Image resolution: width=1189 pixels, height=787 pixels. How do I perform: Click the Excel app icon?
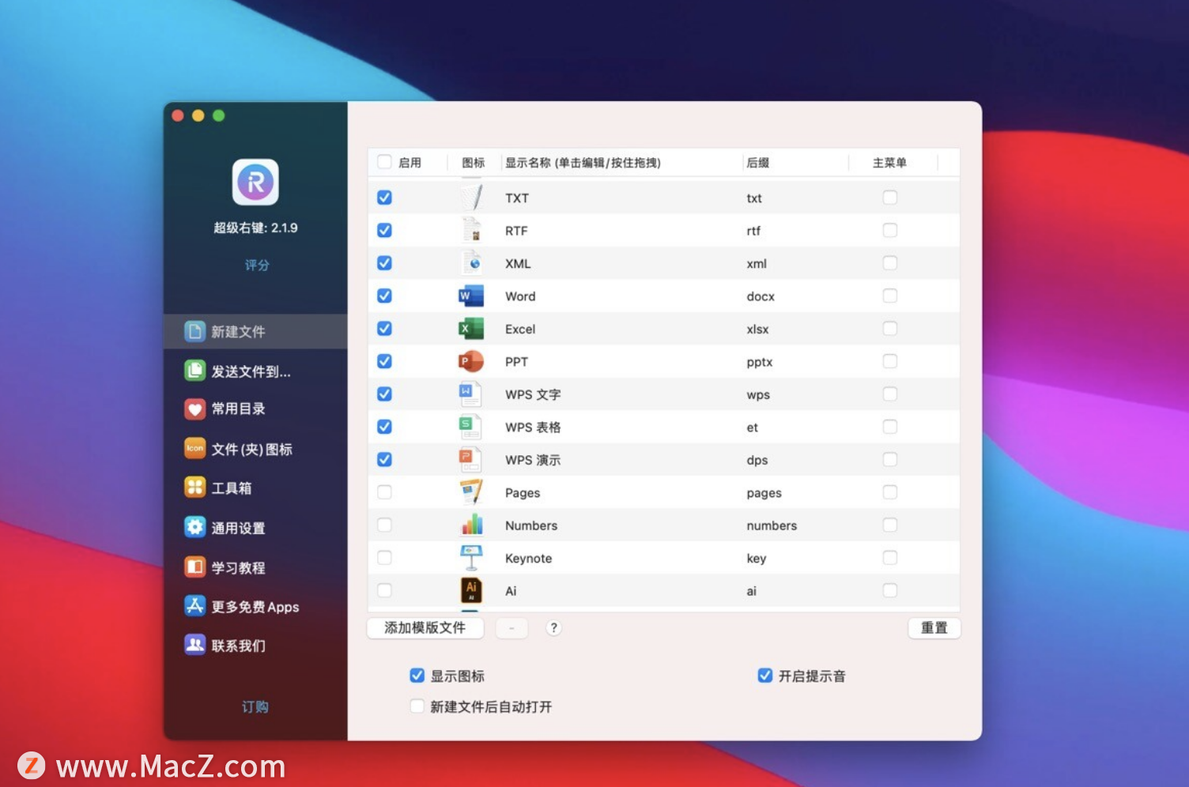(471, 328)
